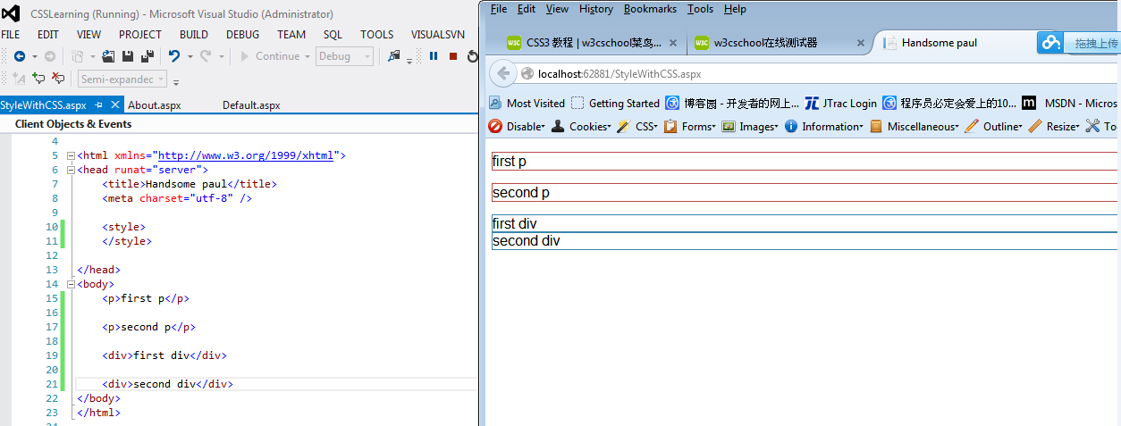Click the Find in Files icon
Viewport: 1121px width, 426px height.
pos(394,56)
